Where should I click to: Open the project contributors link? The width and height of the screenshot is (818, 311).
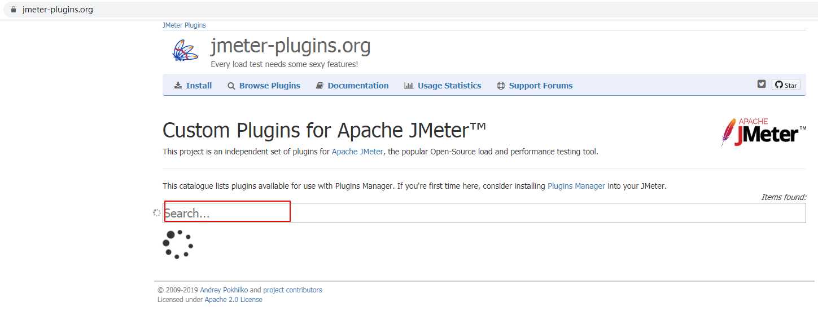pyautogui.click(x=292, y=290)
